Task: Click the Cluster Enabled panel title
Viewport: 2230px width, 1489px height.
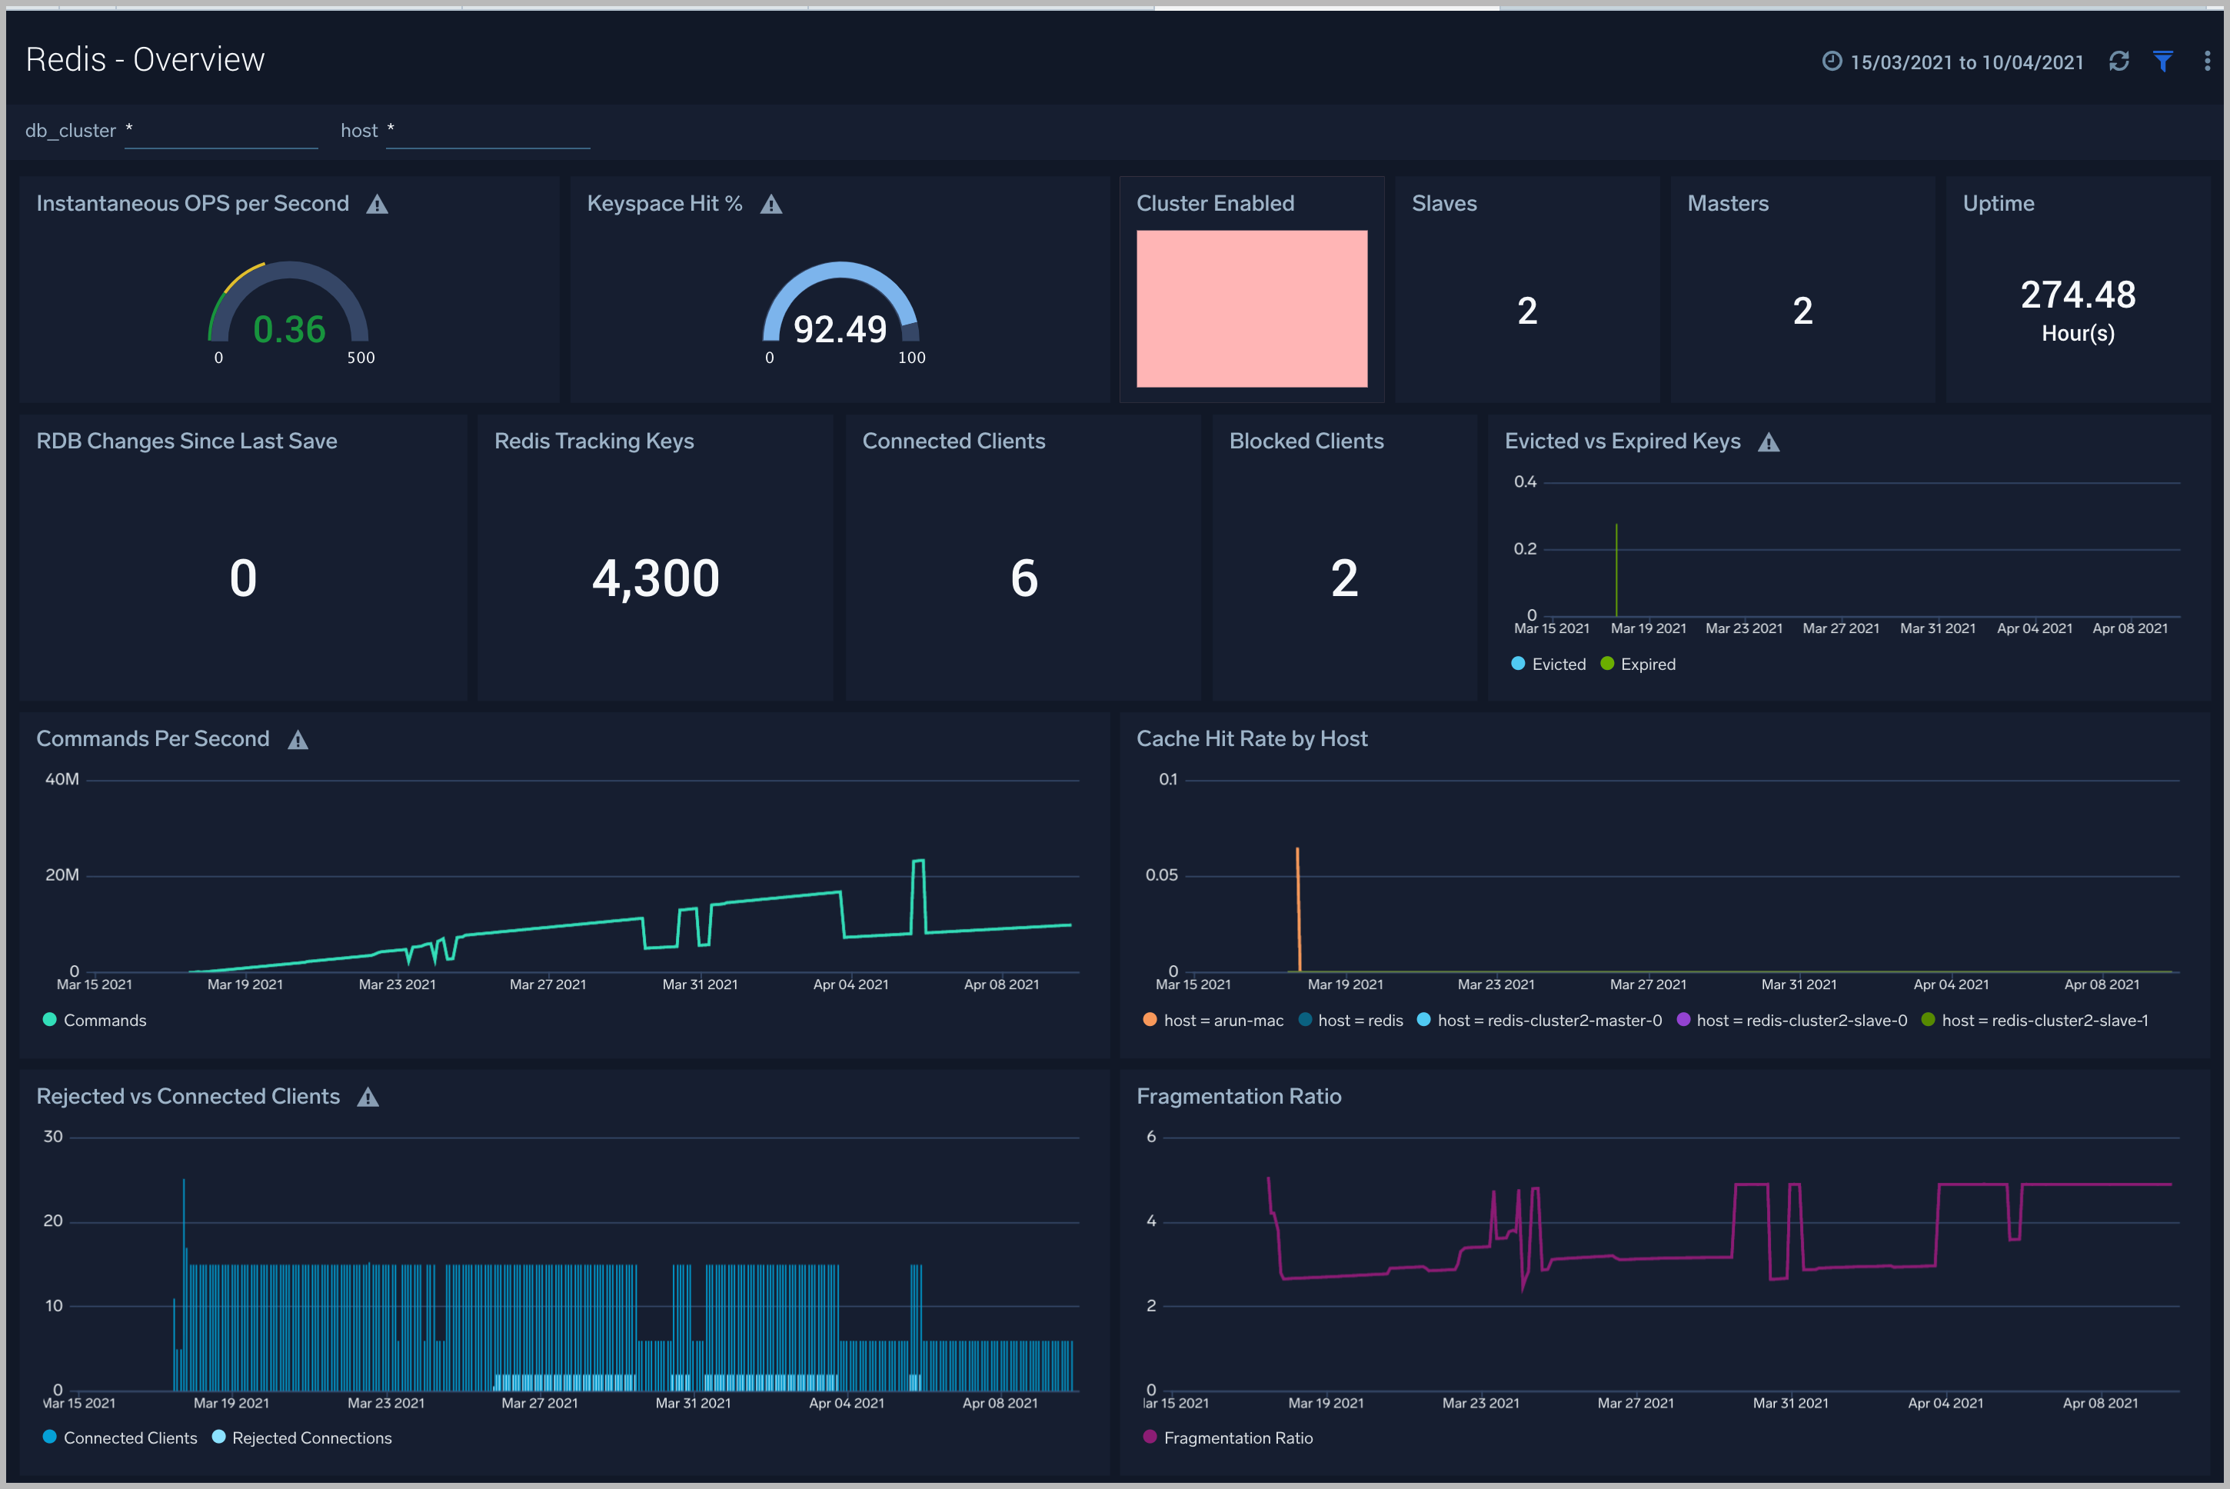Action: [x=1215, y=203]
